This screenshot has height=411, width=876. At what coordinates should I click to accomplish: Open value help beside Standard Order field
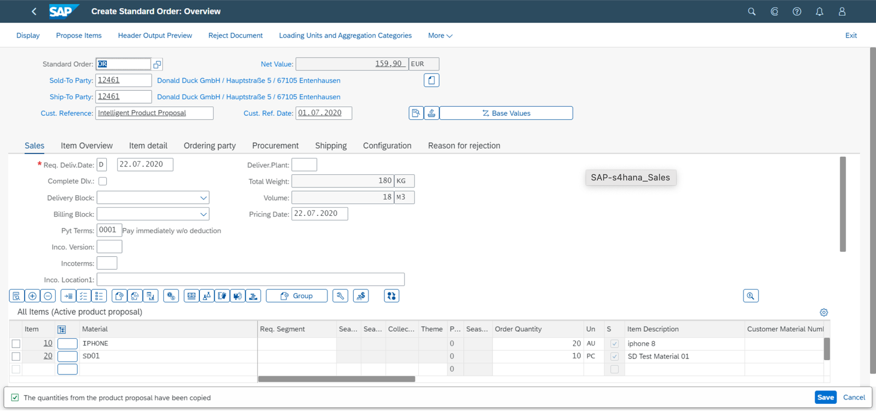point(157,64)
